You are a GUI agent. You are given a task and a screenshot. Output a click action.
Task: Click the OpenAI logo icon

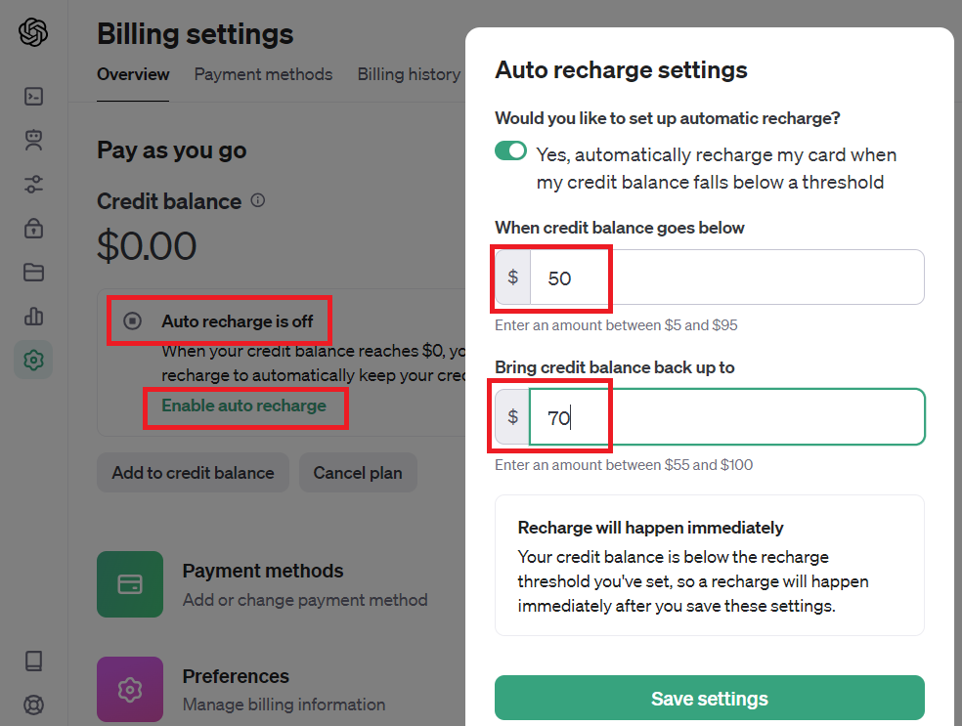click(x=33, y=33)
